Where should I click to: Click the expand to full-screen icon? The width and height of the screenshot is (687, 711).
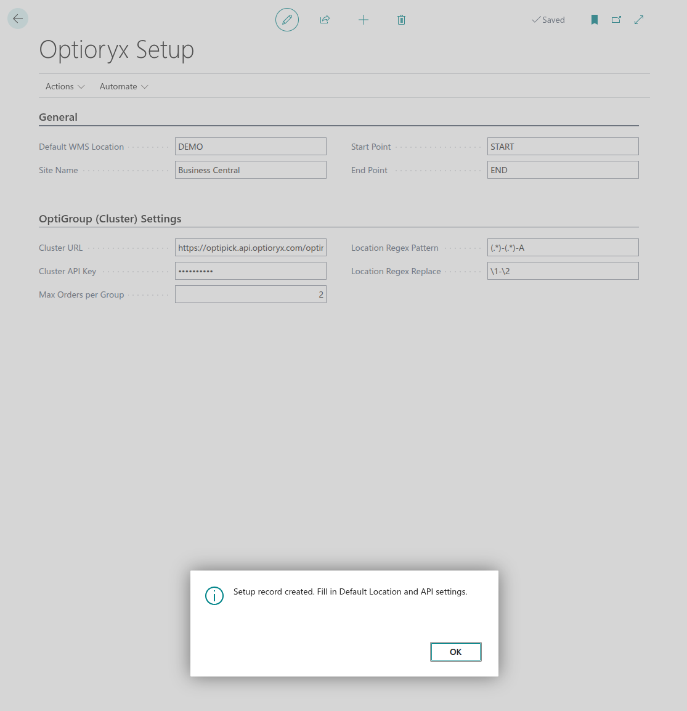[639, 20]
